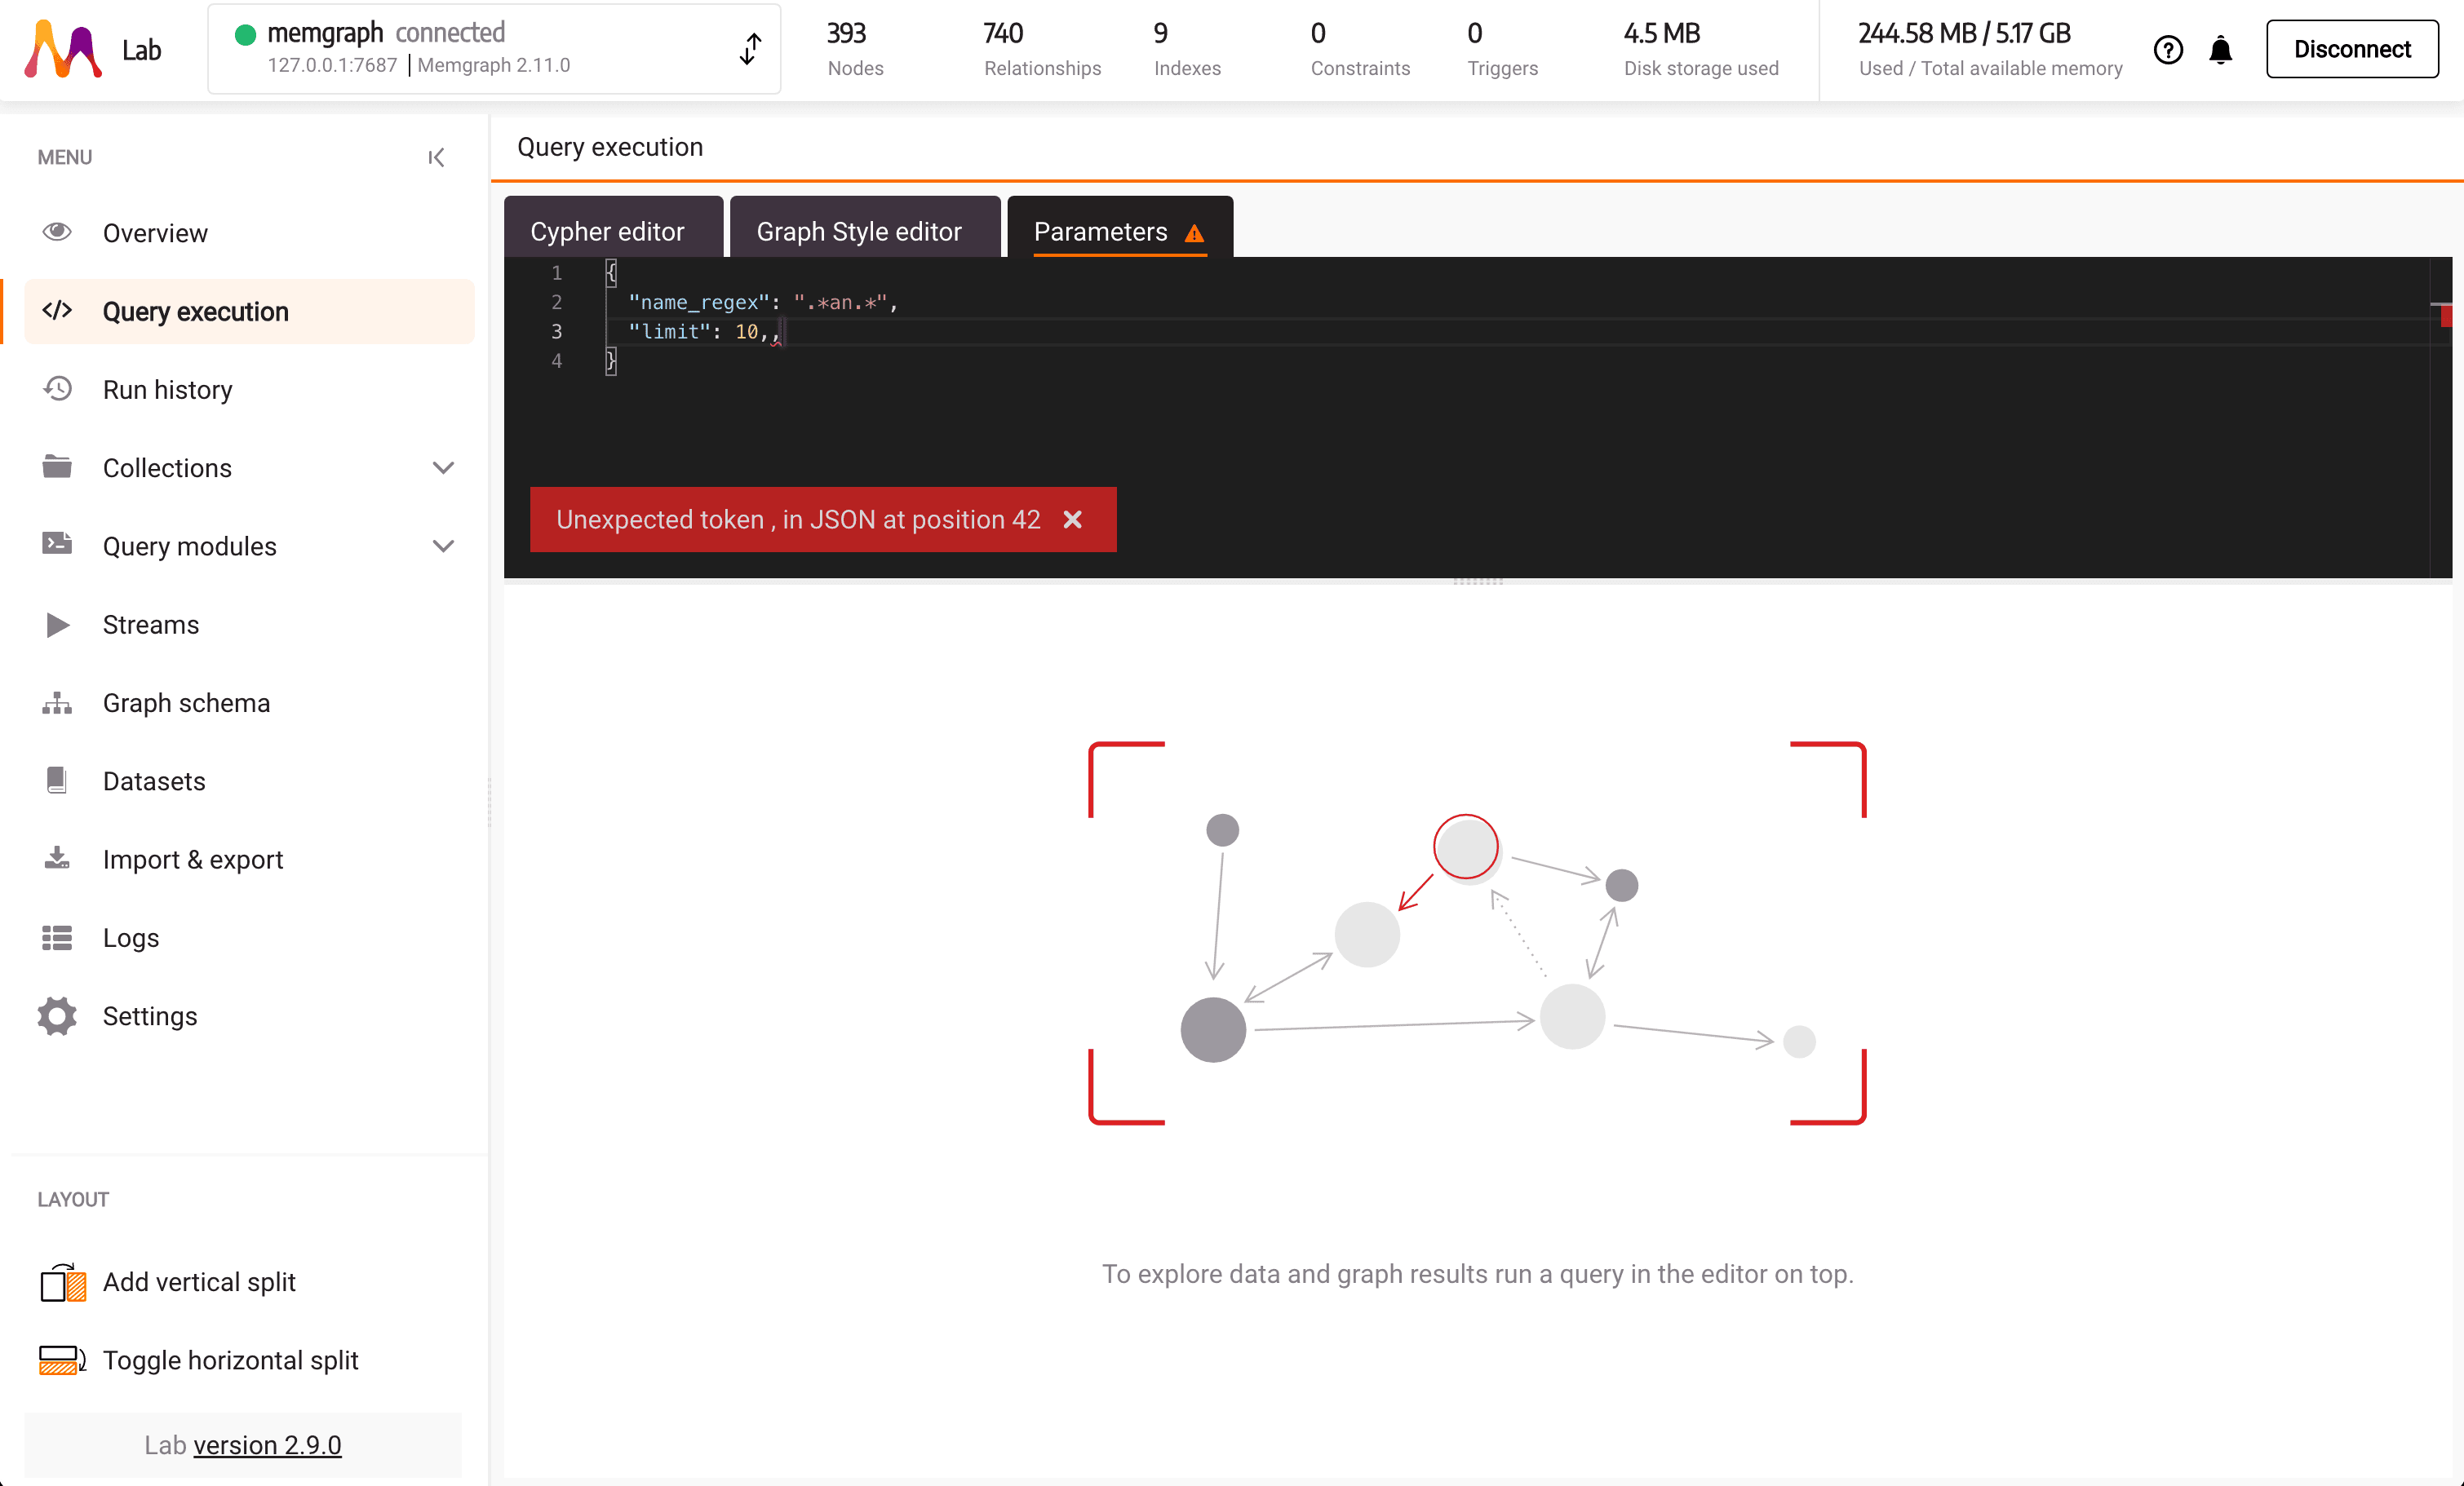Image resolution: width=2464 pixels, height=1486 pixels.
Task: Collapse the menu sidebar with the arrow icon
Action: click(436, 157)
